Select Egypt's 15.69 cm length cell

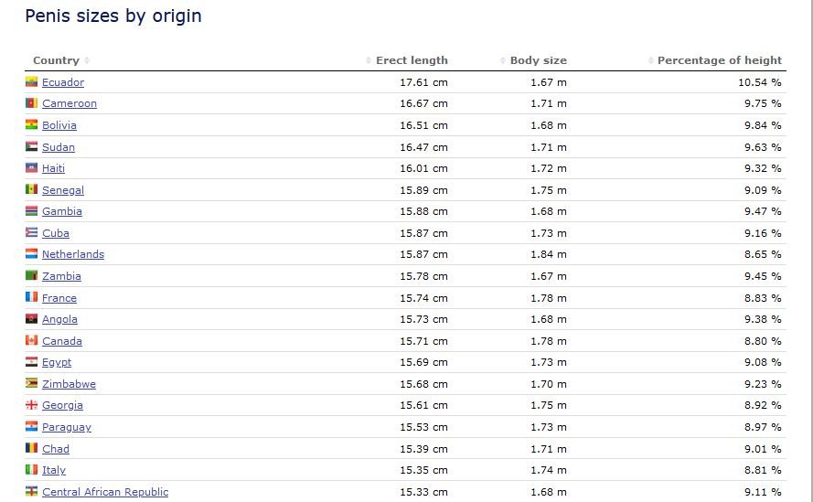[x=423, y=362]
